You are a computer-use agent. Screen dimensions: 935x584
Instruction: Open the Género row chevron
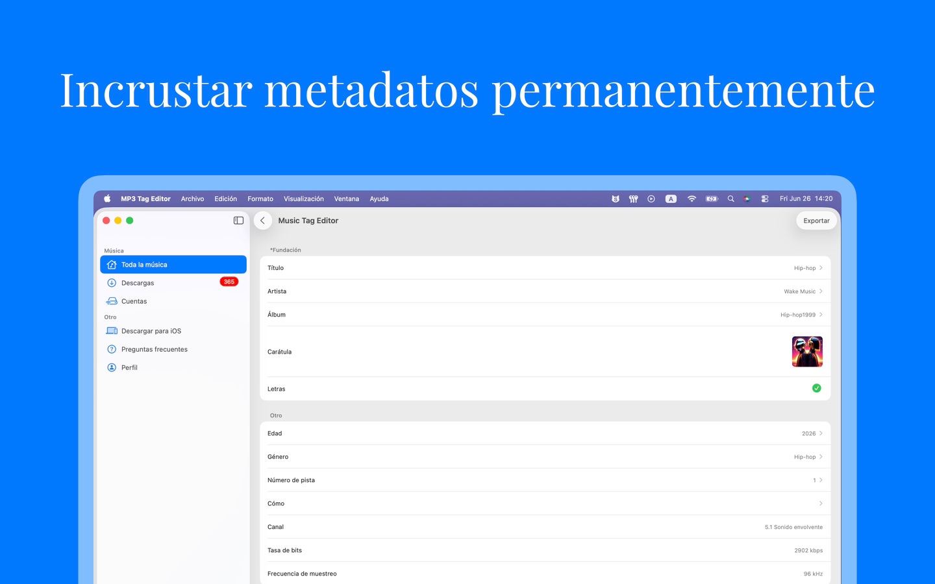coord(821,457)
